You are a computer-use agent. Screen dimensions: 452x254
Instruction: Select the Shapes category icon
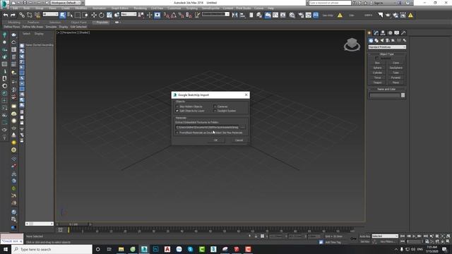click(376, 41)
